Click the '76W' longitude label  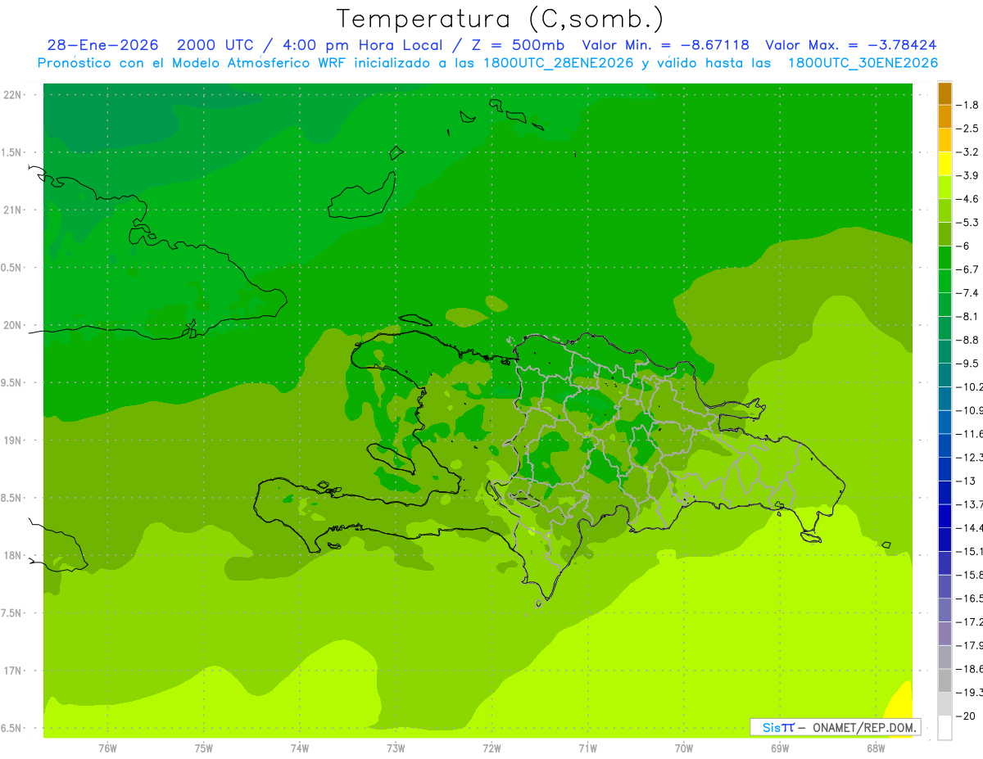pyautogui.click(x=107, y=748)
